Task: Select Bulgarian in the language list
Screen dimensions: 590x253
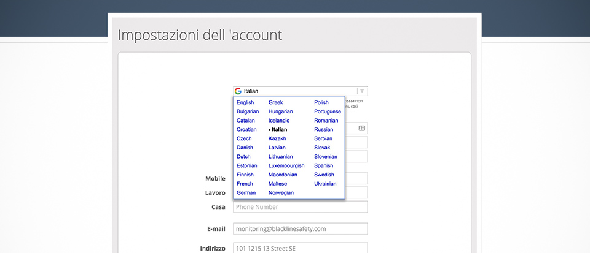Action: tap(248, 112)
